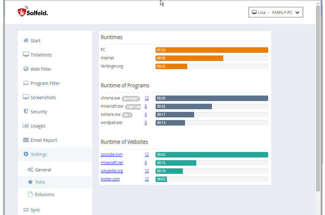This screenshot has height=215, width=325.
Task: Click the Exlusions document icon
Action: point(30,194)
